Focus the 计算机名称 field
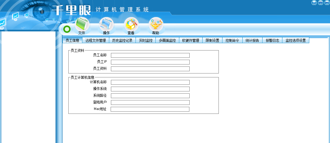Image resolution: width=330 pixels, height=143 pixels. (x=150, y=82)
